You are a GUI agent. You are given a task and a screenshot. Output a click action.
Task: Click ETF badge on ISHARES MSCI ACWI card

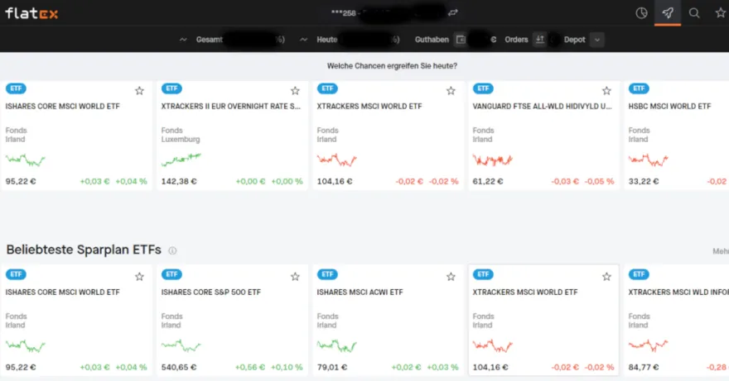point(327,274)
